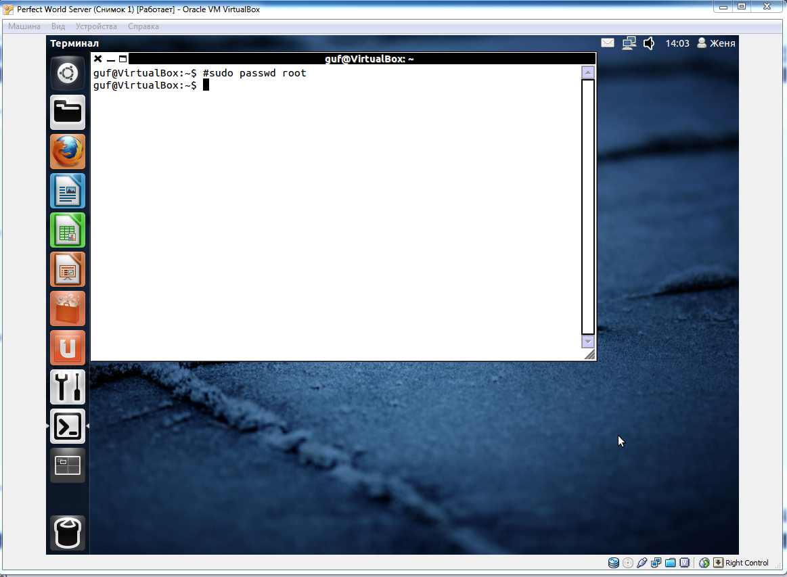Viewport: 787px width, 577px height.
Task: Open System Settings wrench icon
Action: point(68,387)
